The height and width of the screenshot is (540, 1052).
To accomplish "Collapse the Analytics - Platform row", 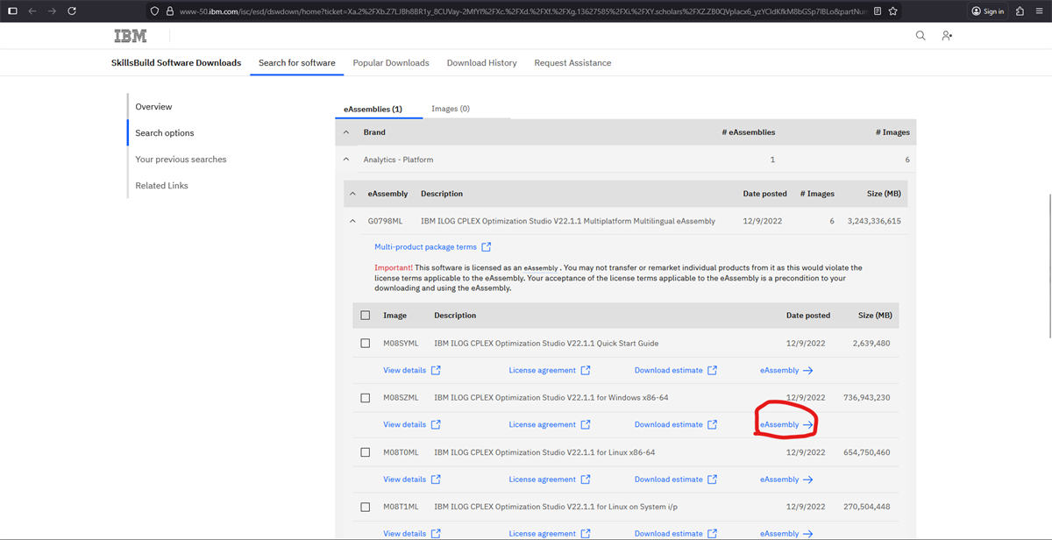I will pos(346,160).
